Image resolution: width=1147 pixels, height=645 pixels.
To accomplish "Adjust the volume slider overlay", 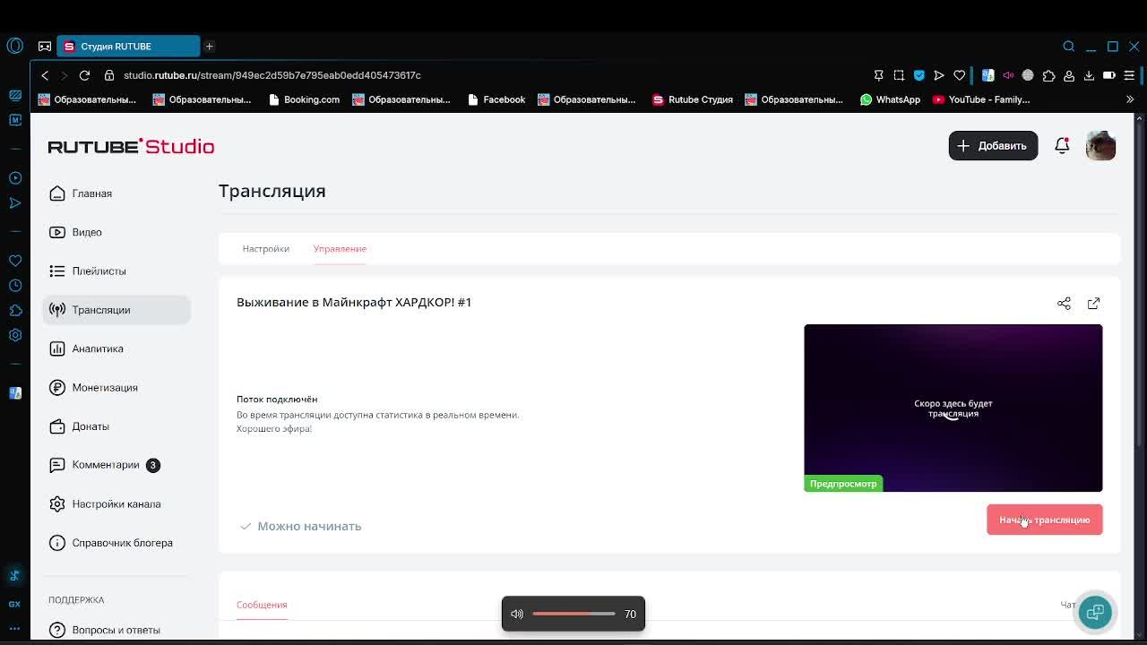I will click(x=573, y=614).
